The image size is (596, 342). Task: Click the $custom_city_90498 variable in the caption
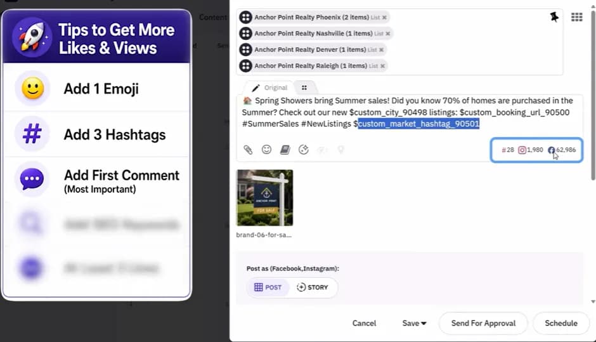[x=388, y=112]
